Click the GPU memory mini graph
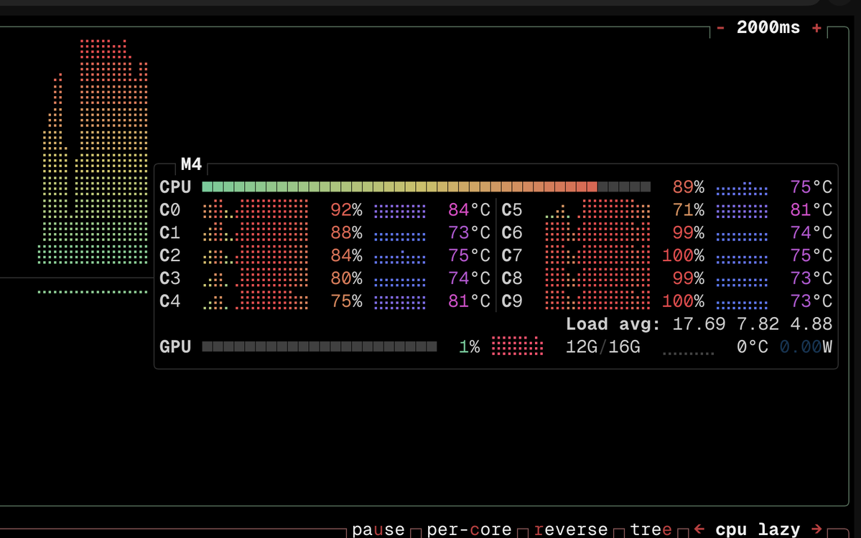This screenshot has height=538, width=861. (517, 346)
